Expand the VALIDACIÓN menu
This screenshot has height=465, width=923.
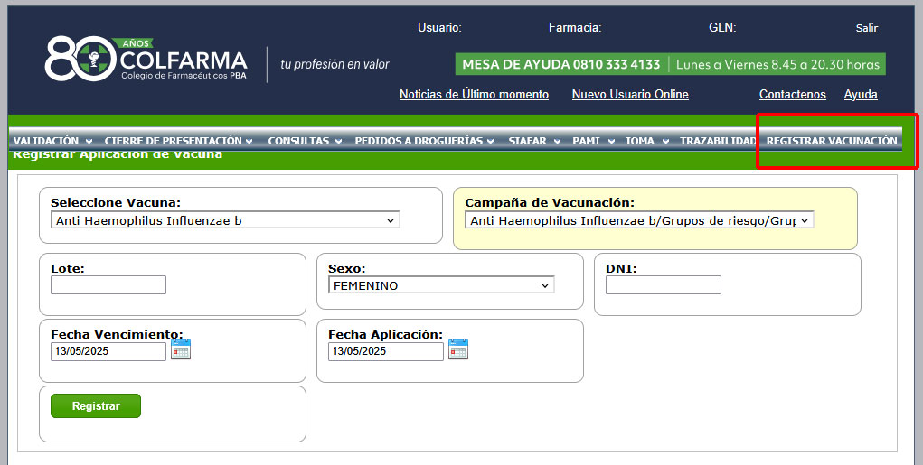point(52,141)
